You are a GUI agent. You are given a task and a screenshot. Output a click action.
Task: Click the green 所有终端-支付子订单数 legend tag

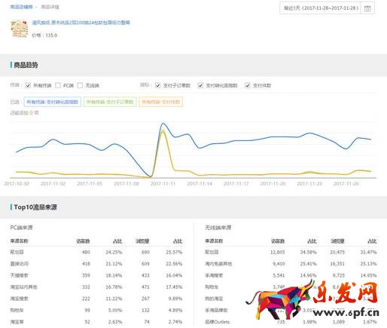[x=110, y=102]
